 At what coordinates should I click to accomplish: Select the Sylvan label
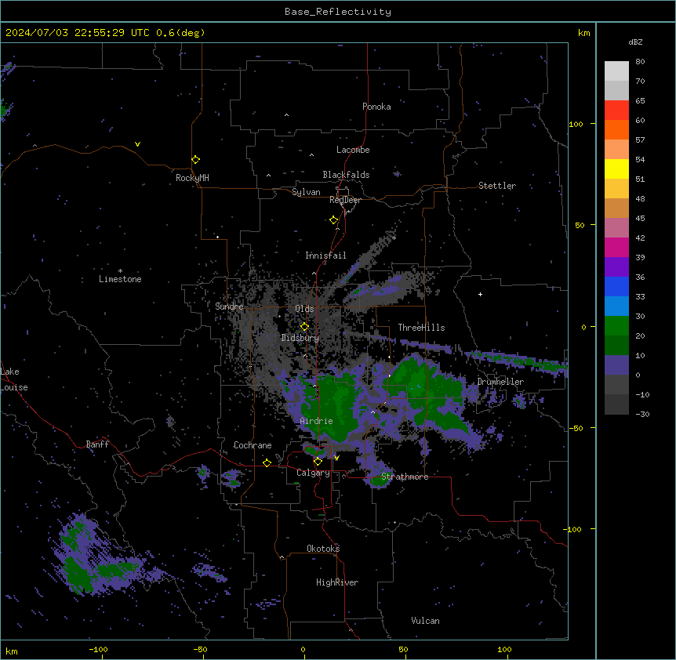(x=306, y=192)
